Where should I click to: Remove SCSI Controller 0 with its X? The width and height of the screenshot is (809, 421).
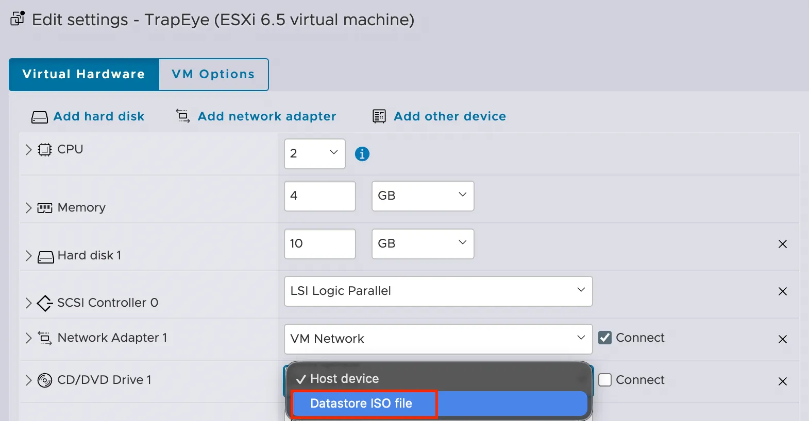(x=783, y=291)
